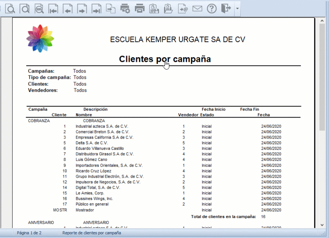This screenshot has width=329, height=238.
Task: Save the report document
Action: 153,8
